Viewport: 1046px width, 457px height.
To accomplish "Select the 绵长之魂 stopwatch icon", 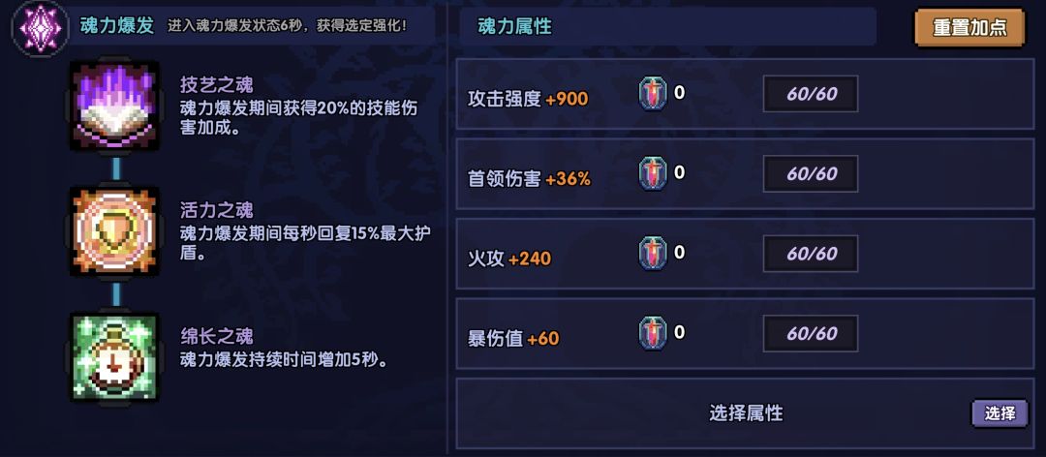I will pos(114,355).
